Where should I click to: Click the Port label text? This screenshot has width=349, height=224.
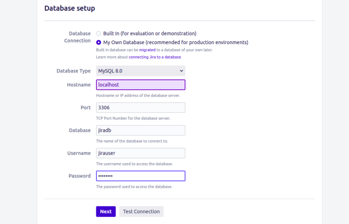click(x=86, y=107)
